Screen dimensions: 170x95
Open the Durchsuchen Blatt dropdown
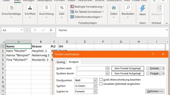86,80
